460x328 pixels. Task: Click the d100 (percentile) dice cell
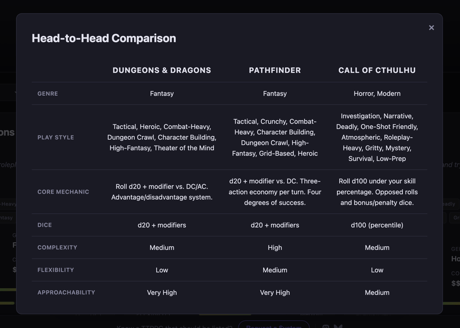tap(377, 225)
